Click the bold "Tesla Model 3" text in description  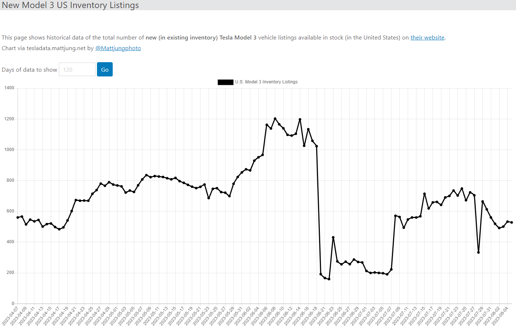pyautogui.click(x=238, y=37)
